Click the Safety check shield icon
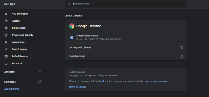This screenshot has width=209, height=97. [x=6, y=28]
